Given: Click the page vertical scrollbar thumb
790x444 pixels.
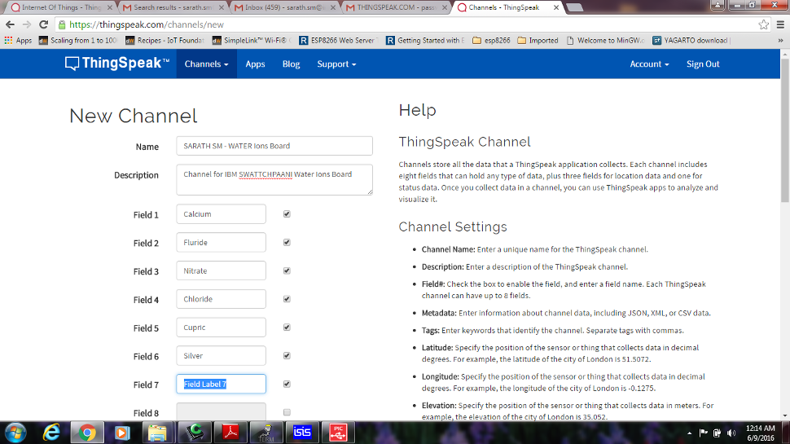Looking at the screenshot, I should click(x=784, y=131).
